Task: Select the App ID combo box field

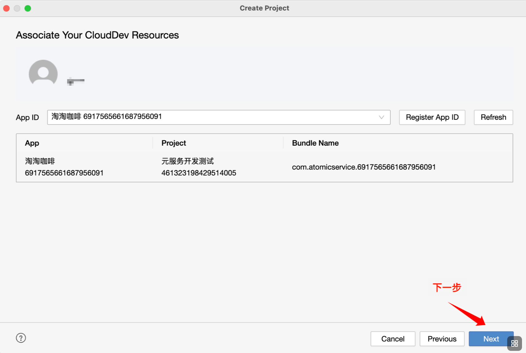Action: [219, 117]
